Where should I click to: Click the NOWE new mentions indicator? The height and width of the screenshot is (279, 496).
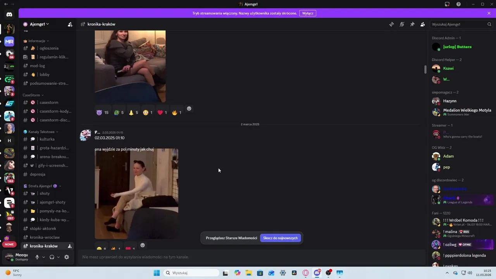(9, 245)
